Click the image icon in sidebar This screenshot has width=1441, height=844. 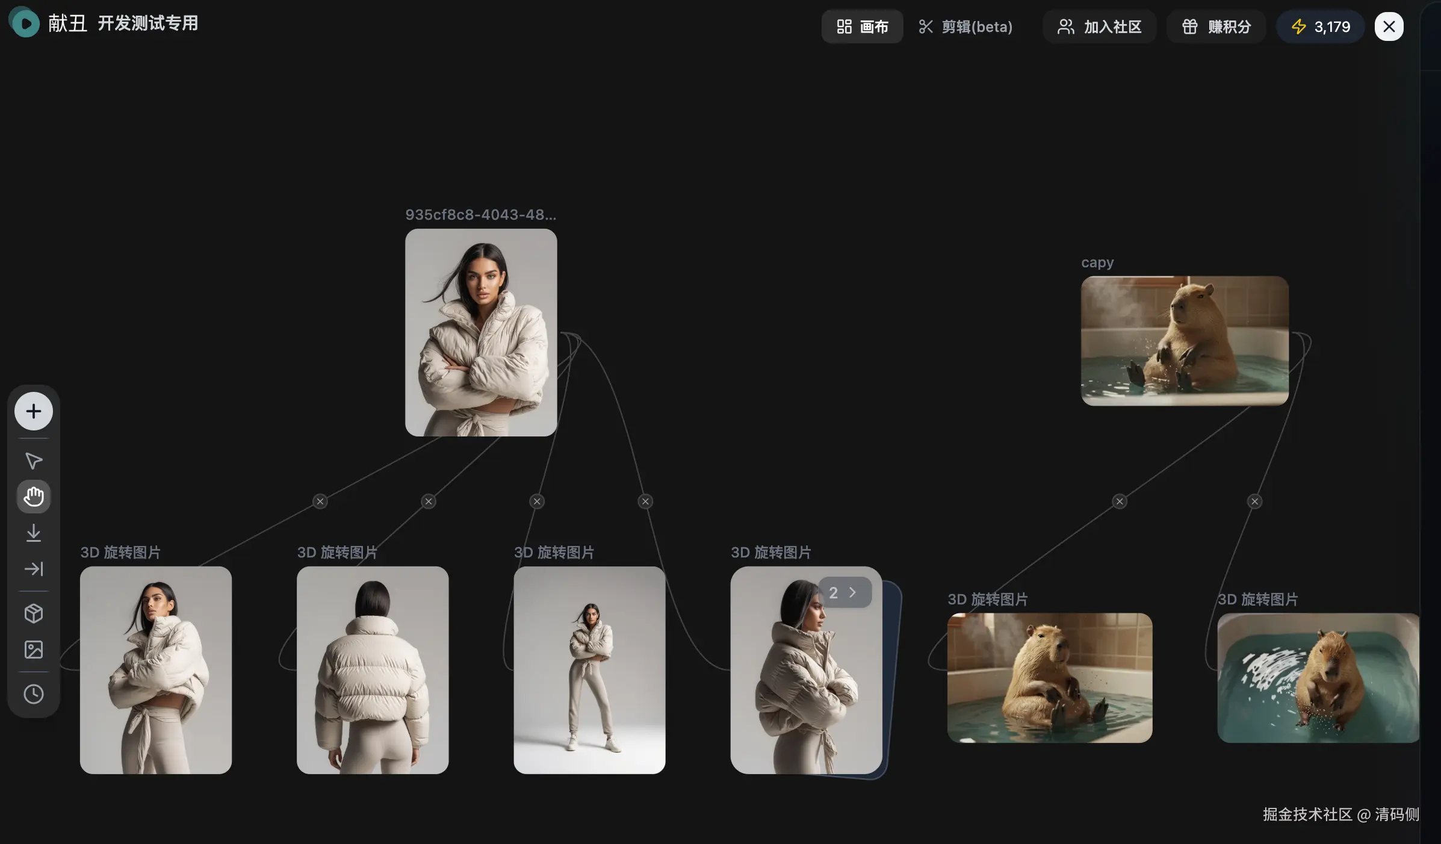coord(34,650)
